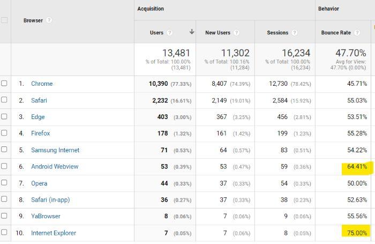Select Opera bounce rate 50.00%
This screenshot has height=244, width=375.
(x=357, y=183)
